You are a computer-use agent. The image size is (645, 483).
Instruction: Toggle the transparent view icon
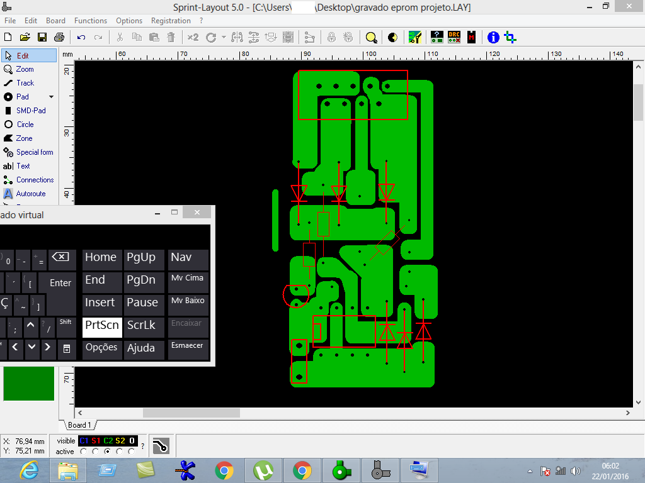(393, 37)
